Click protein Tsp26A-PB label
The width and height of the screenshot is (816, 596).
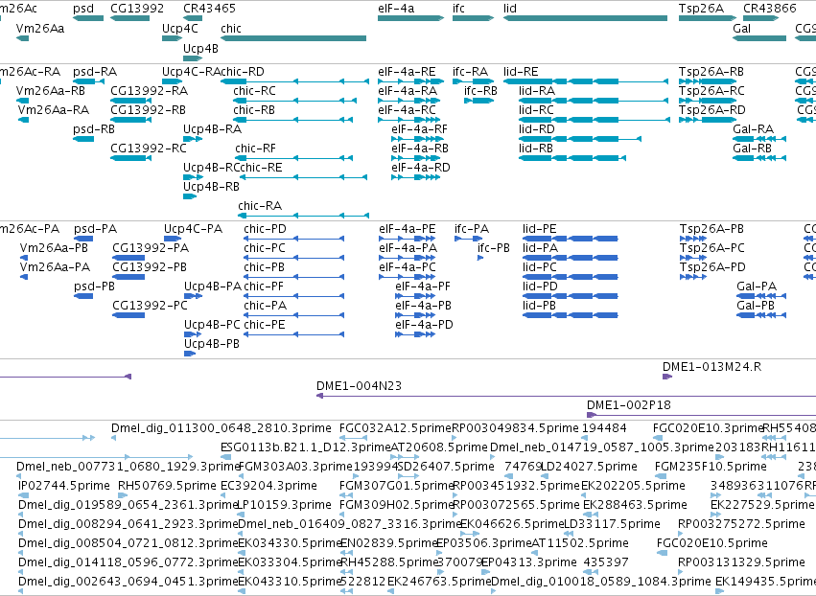(x=711, y=229)
